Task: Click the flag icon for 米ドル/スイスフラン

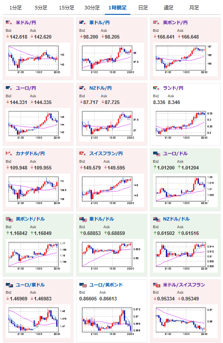Action: pos(157,285)
